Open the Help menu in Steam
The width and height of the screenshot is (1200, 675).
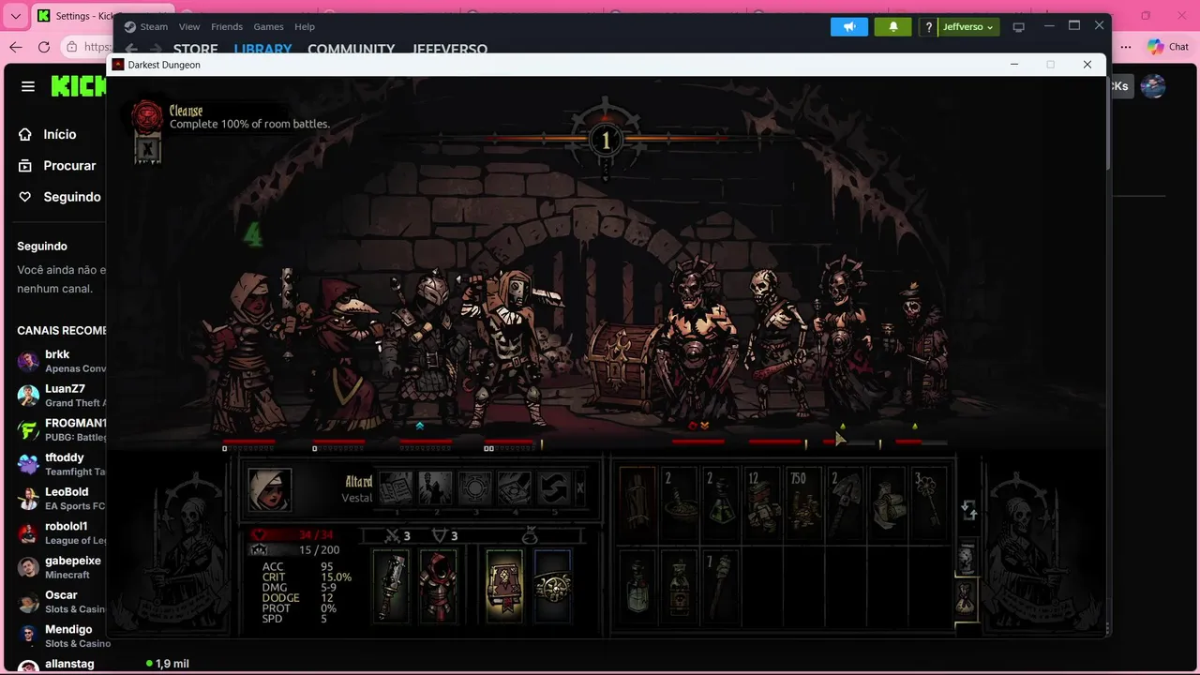(305, 27)
